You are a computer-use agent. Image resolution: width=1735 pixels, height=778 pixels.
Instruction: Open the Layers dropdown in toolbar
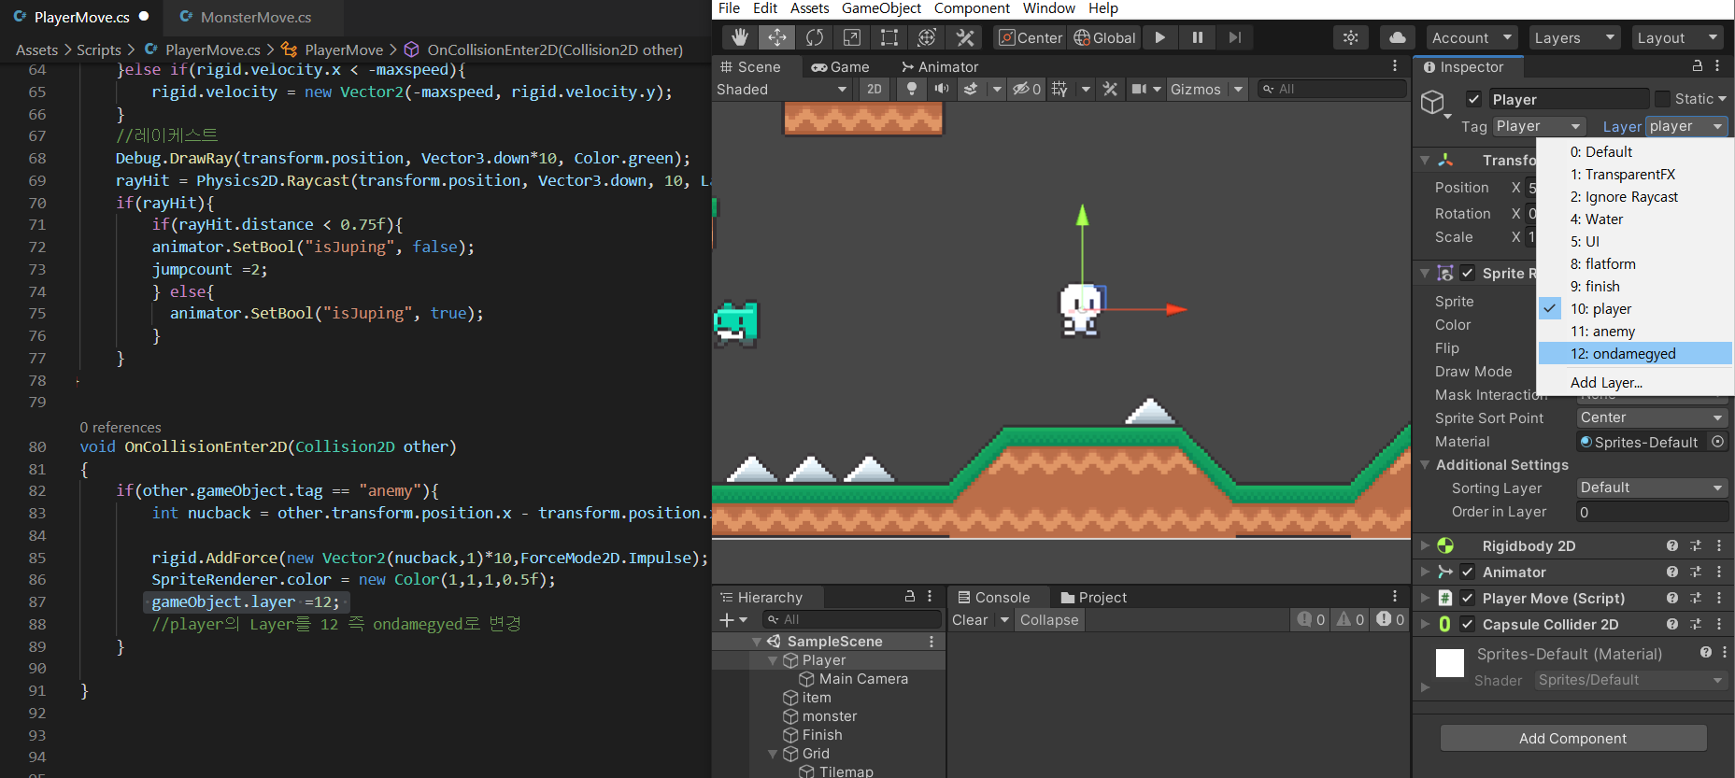pos(1574,37)
